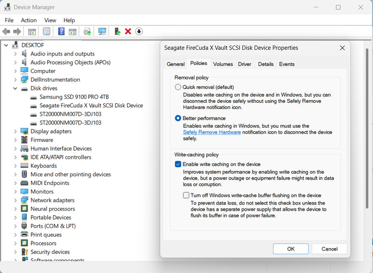
Task: Select the MIDI Endpoints category
Action: click(50, 183)
